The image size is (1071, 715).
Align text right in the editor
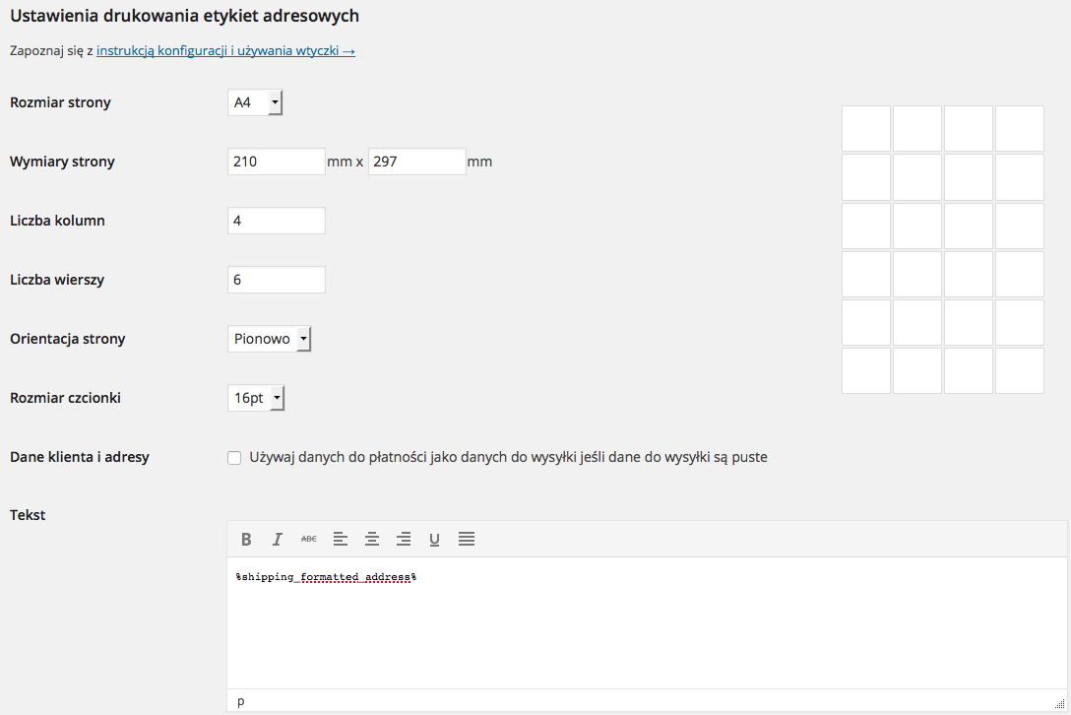point(404,539)
